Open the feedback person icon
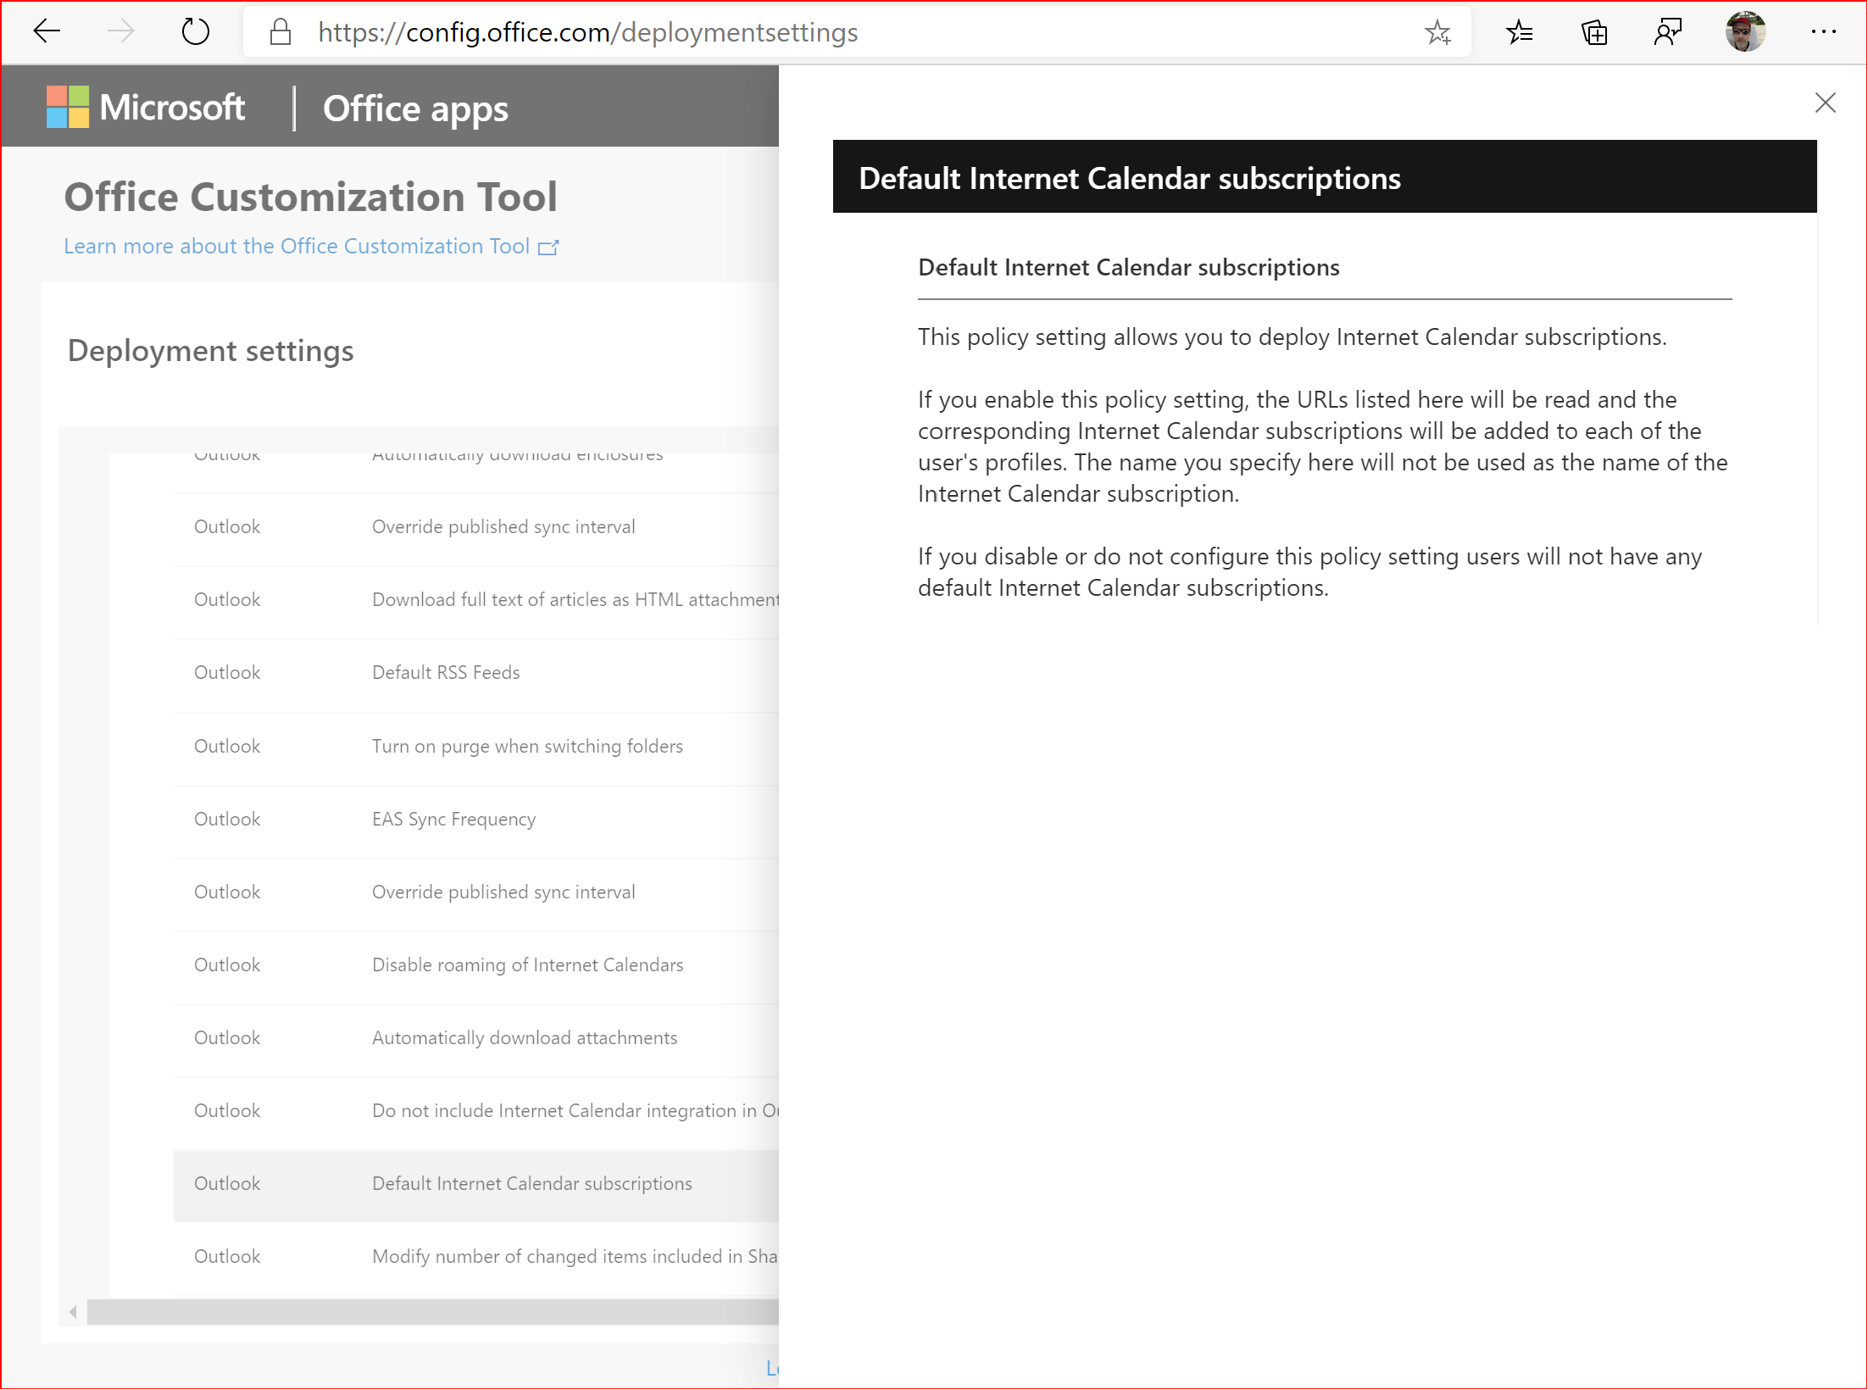 tap(1668, 31)
